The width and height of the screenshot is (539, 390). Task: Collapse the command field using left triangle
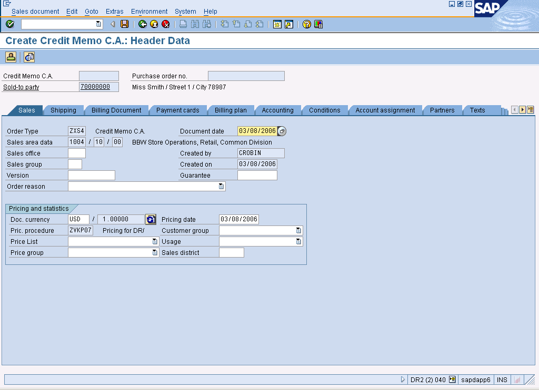point(113,24)
